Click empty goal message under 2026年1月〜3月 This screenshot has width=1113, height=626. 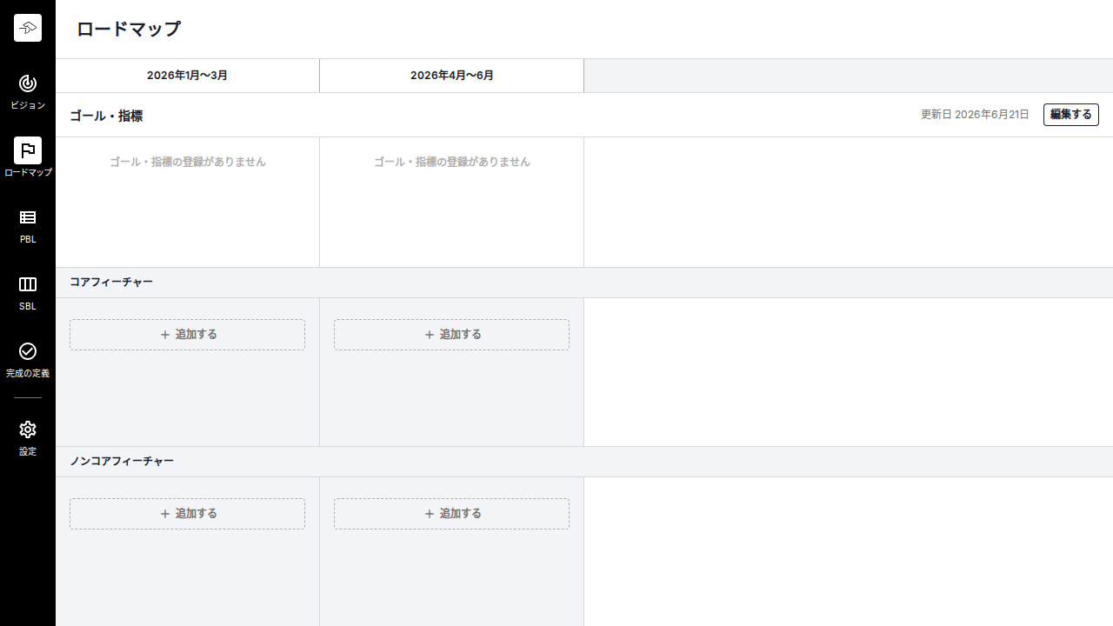pos(188,162)
